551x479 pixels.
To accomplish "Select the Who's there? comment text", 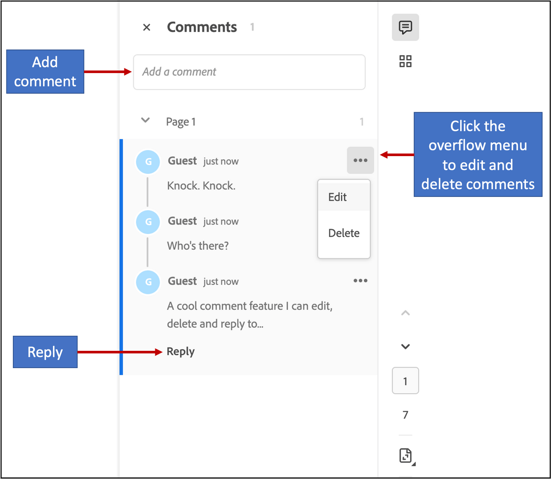I will pos(198,246).
